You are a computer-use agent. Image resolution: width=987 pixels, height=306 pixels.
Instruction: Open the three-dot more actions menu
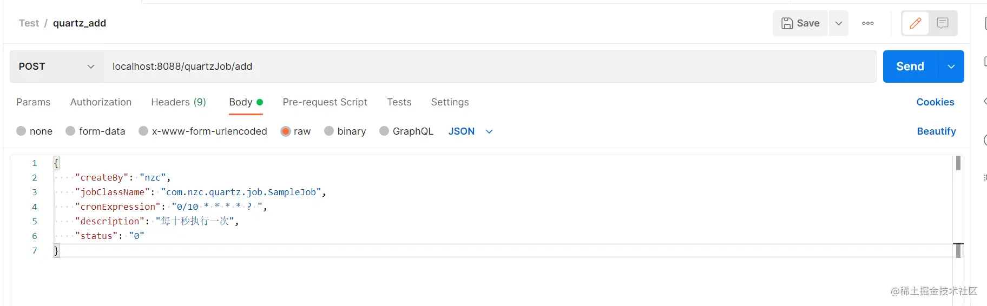pos(868,23)
